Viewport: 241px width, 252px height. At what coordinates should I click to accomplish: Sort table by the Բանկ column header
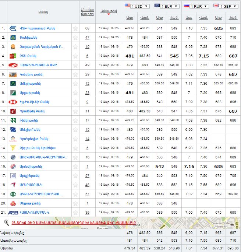[x=43, y=12]
